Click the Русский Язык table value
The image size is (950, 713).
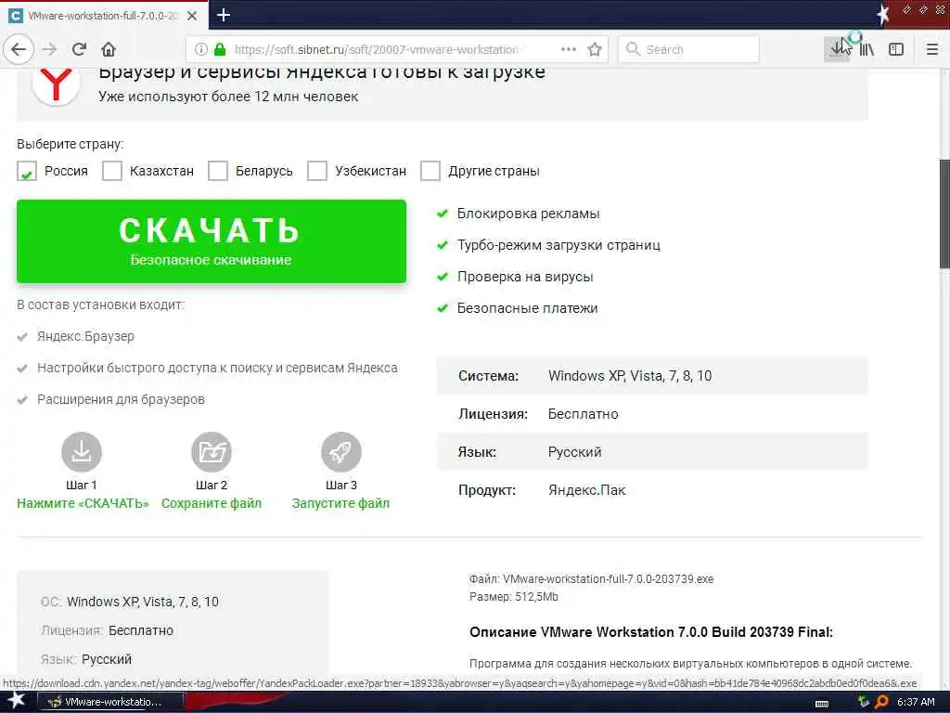click(x=574, y=452)
